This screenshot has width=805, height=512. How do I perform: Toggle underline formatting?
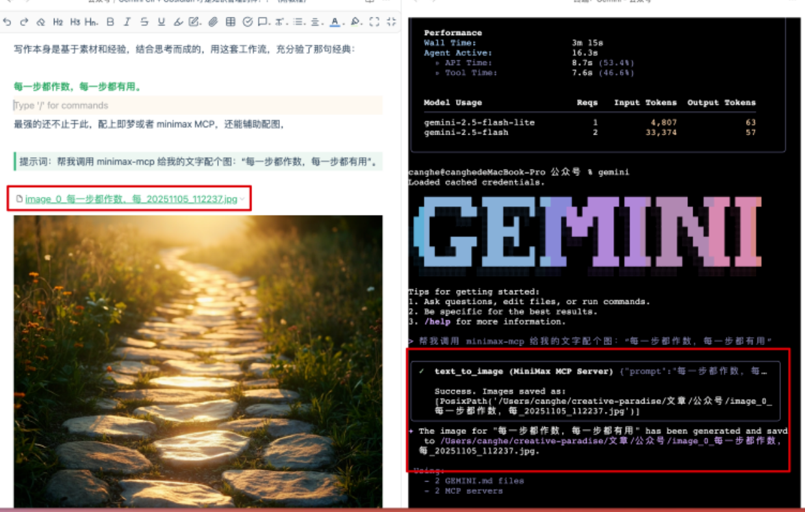pyautogui.click(x=161, y=22)
